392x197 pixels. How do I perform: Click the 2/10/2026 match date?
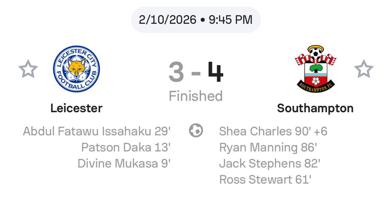pos(168,19)
